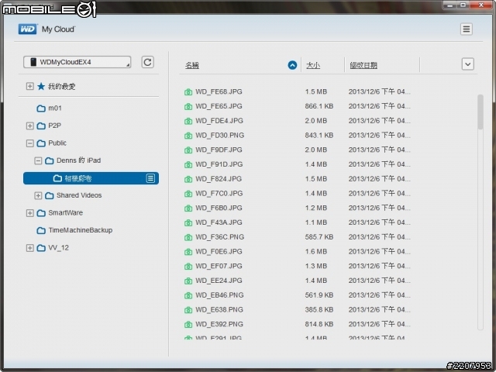The height and width of the screenshot is (372, 496).
Task: Click the photo icon of WD_F9DF.JPG
Action: [188, 150]
